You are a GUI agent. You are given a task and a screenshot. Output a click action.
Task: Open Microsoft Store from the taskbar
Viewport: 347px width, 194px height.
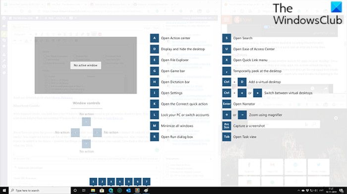coord(102,191)
